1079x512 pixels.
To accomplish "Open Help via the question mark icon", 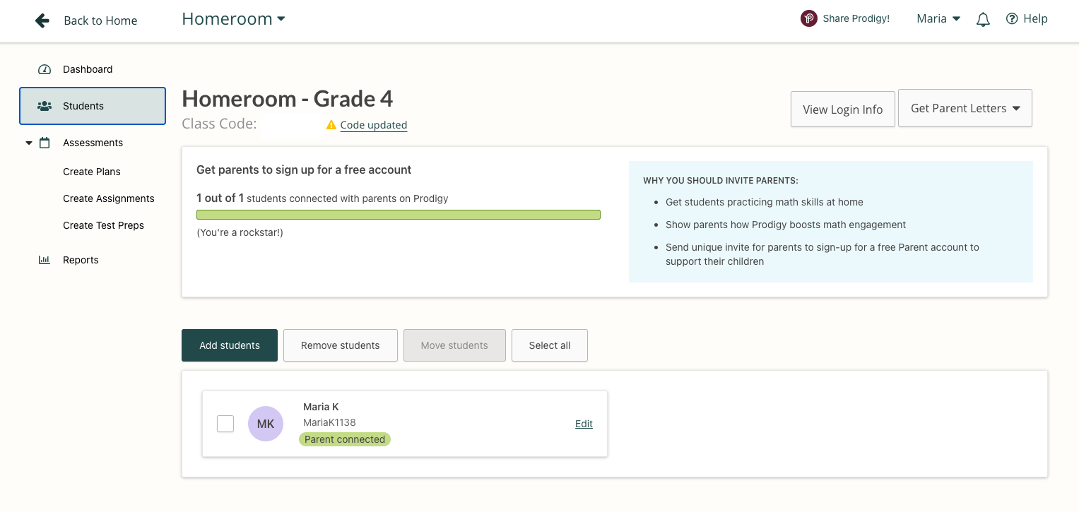I will click(x=1011, y=18).
